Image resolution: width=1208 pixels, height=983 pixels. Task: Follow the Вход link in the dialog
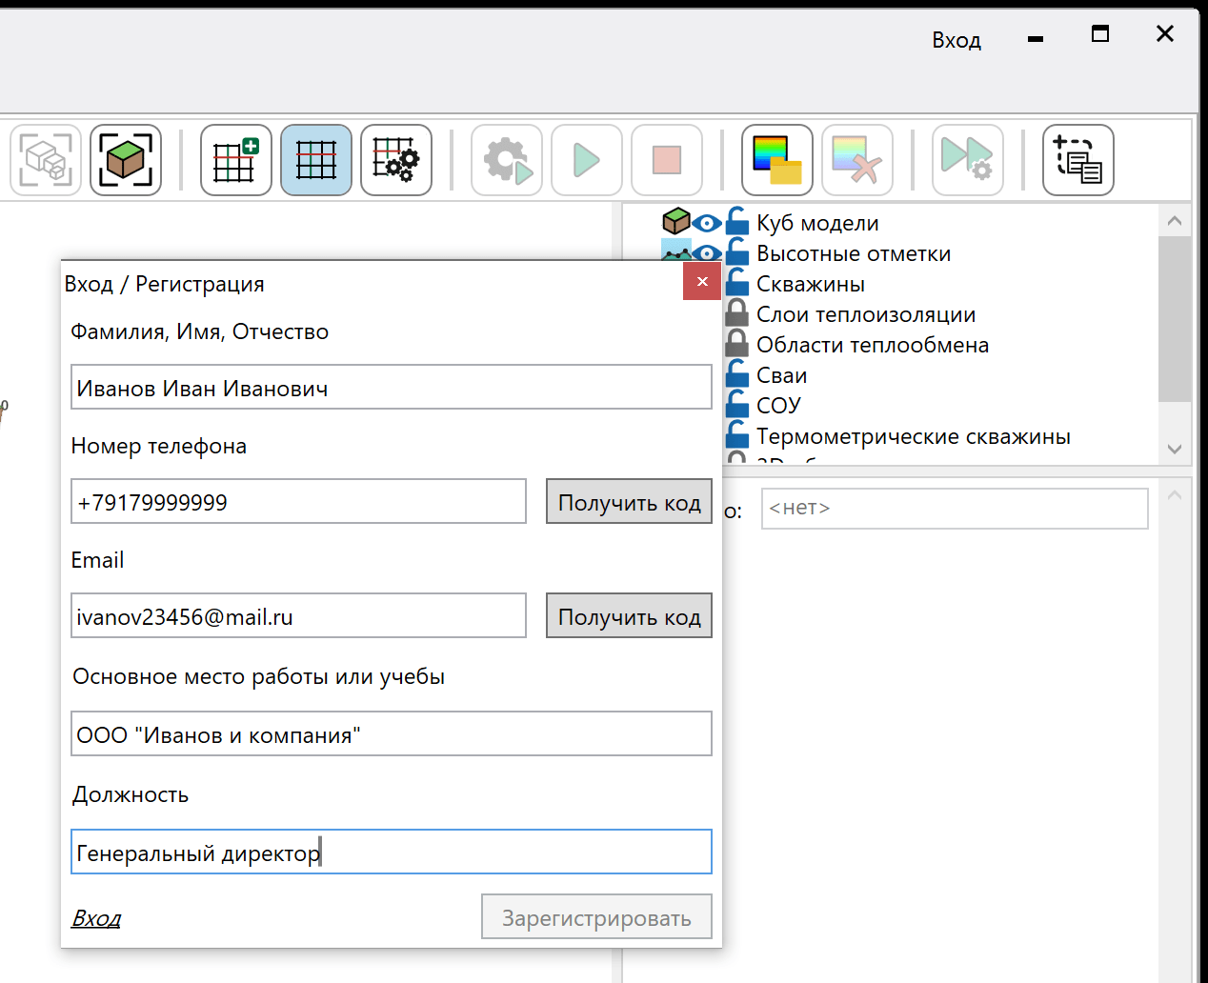[x=96, y=918]
